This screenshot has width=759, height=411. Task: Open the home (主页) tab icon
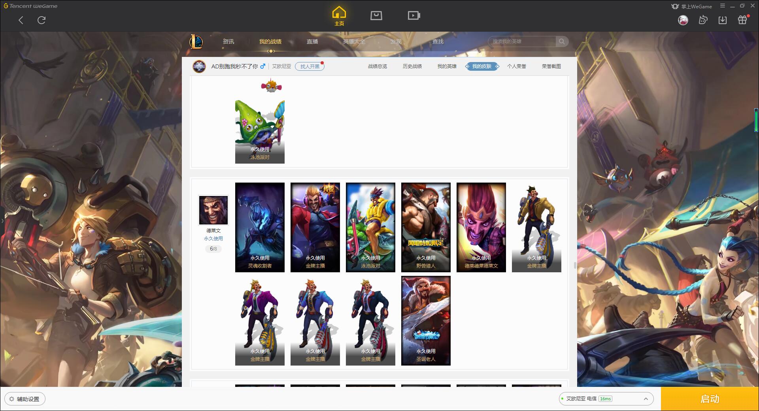(339, 16)
